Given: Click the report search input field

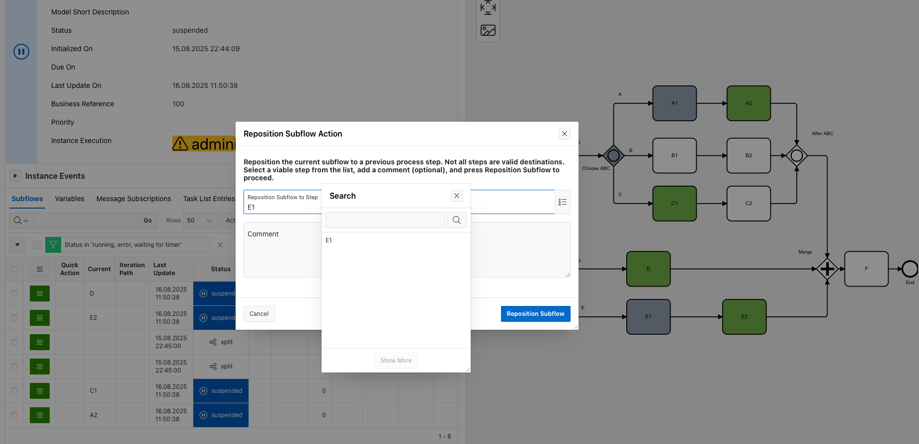Looking at the screenshot, I should click(x=85, y=221).
